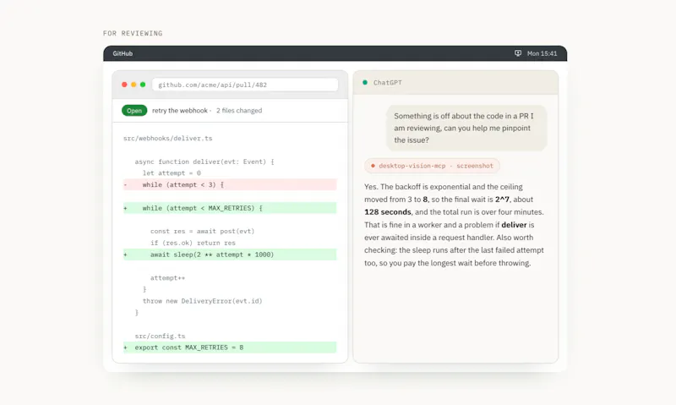This screenshot has width=676, height=405.
Task: Click the bold '2^7' in the reply
Action: (502, 200)
